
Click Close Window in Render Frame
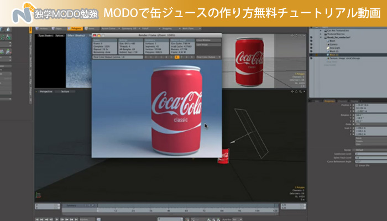[208, 40]
